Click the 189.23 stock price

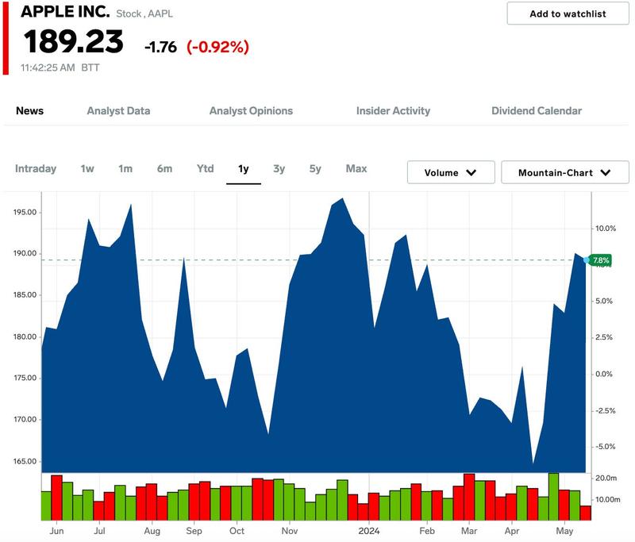[x=73, y=41]
